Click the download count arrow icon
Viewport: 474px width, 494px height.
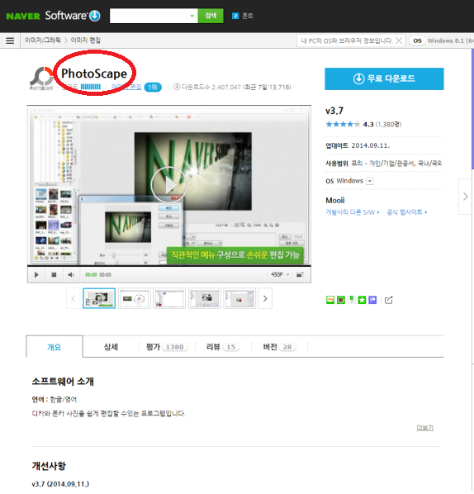pyautogui.click(x=177, y=87)
